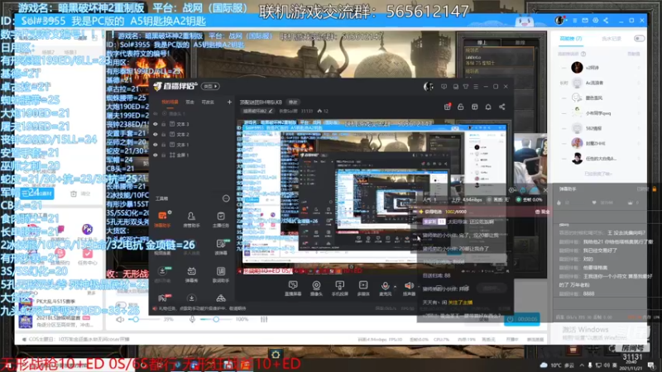Flip the switch beside the 贡献记录 tab

(639, 38)
